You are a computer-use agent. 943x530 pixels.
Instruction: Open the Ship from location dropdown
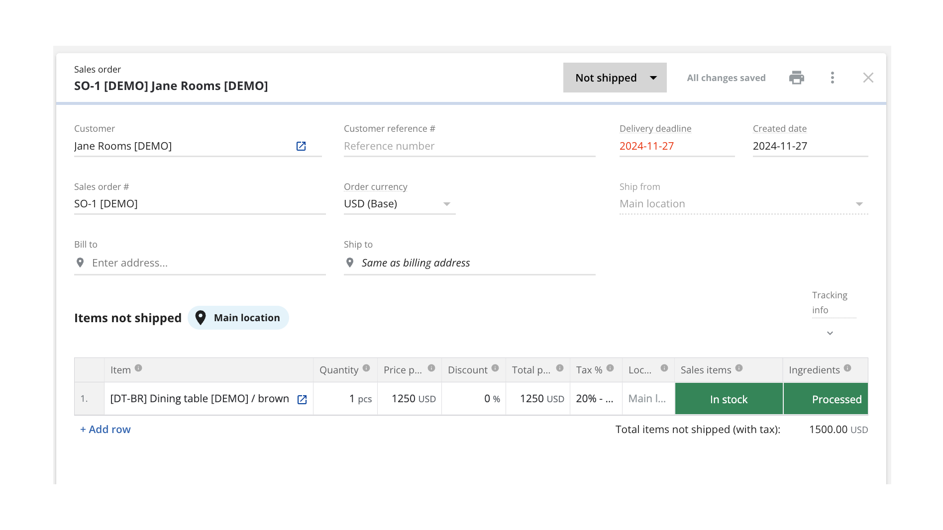pos(859,204)
